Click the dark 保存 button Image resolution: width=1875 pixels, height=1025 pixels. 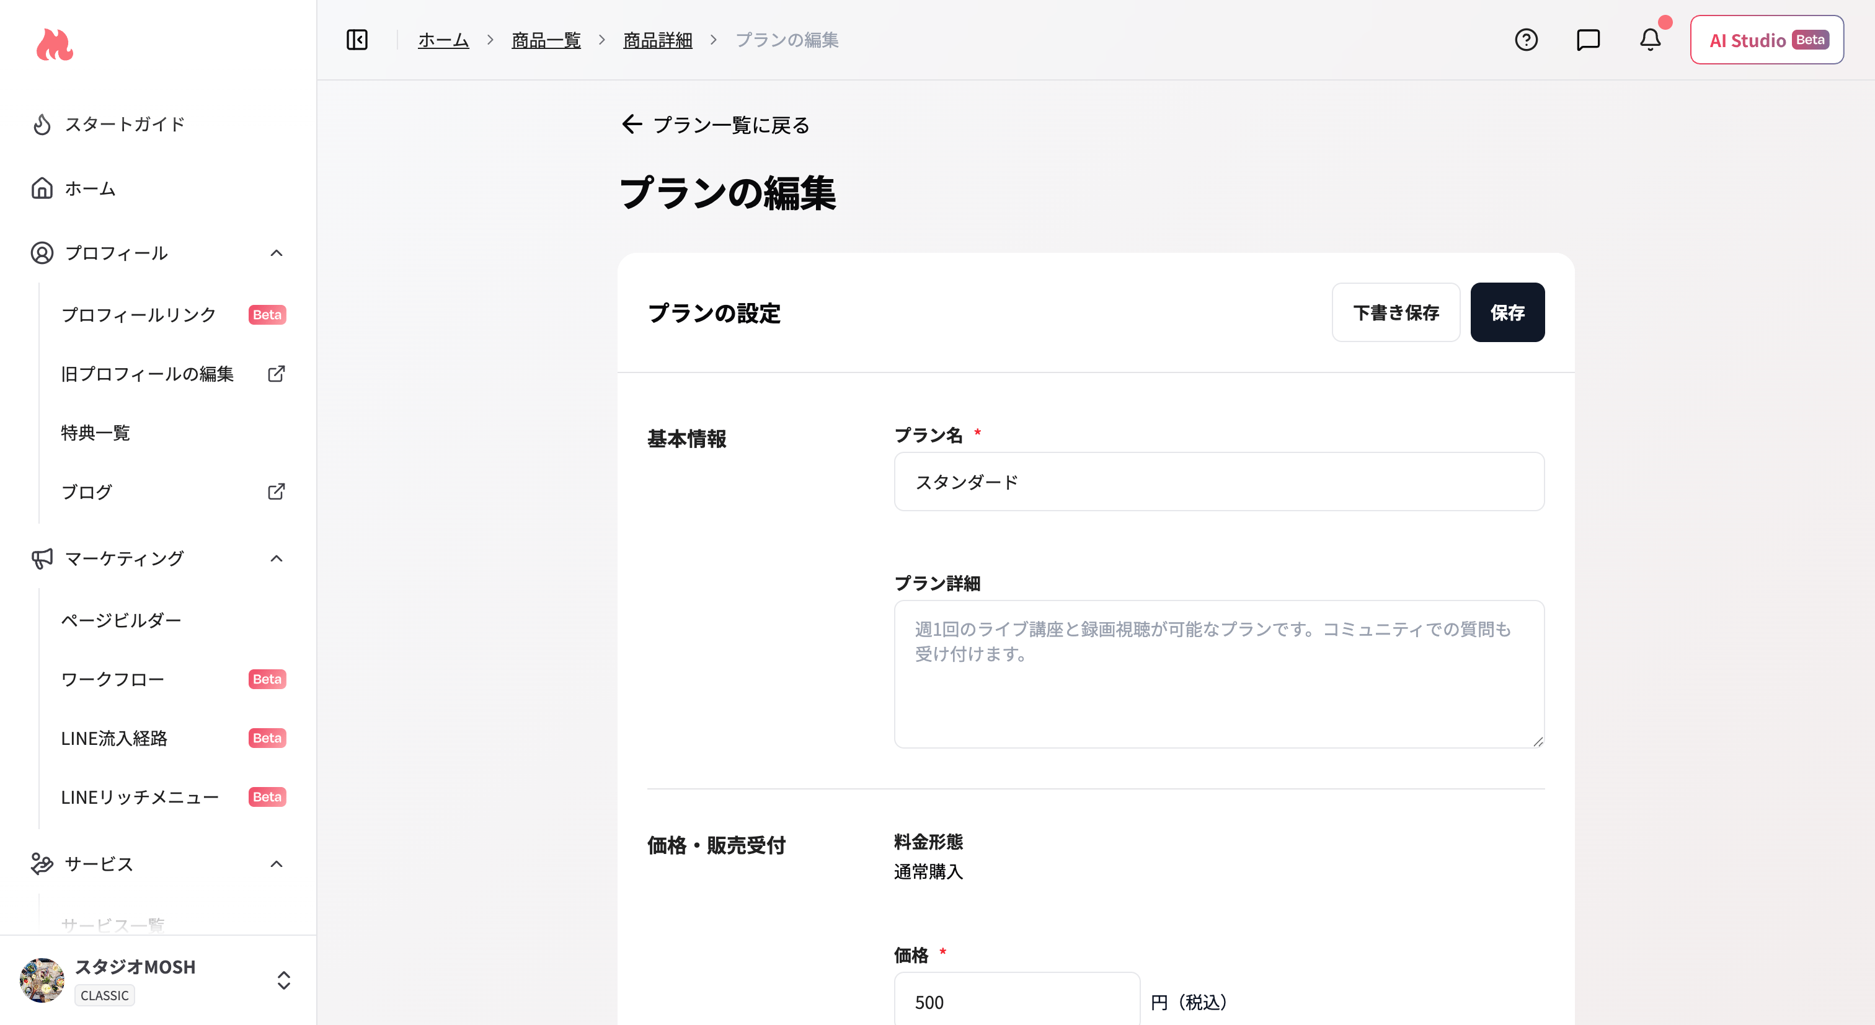click(x=1507, y=313)
